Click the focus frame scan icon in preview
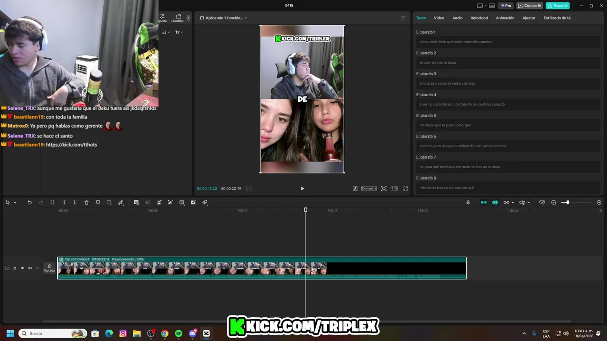The image size is (607, 341). tap(384, 188)
